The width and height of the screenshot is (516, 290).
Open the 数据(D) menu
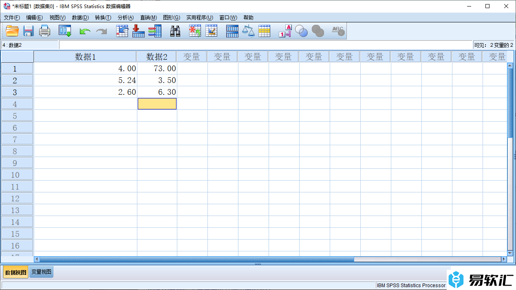click(80, 17)
